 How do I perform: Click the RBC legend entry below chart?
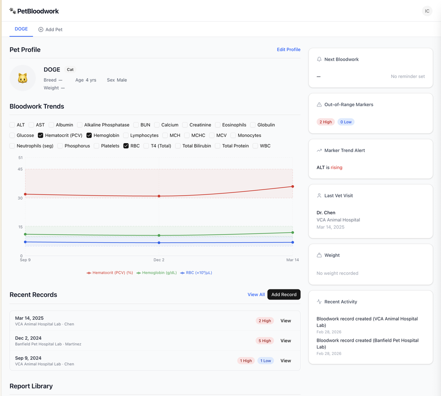[196, 273]
